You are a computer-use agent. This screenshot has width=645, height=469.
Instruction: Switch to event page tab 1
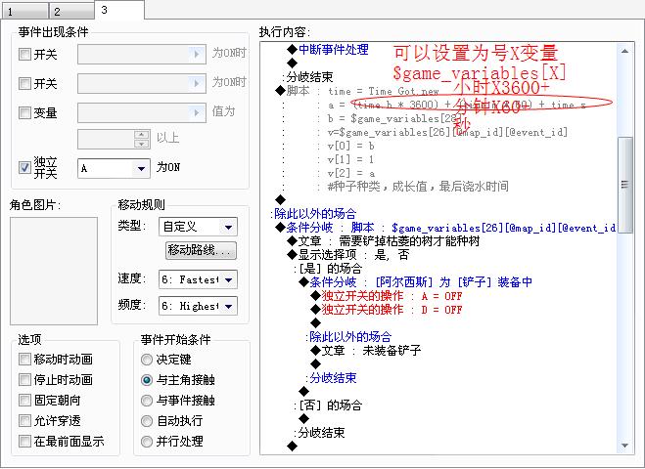(24, 11)
